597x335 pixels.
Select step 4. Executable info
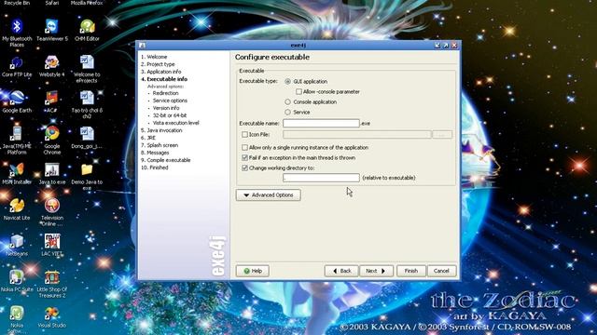coord(164,79)
